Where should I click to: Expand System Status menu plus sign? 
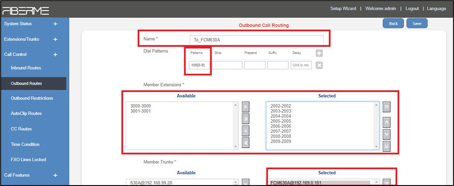click(x=55, y=24)
